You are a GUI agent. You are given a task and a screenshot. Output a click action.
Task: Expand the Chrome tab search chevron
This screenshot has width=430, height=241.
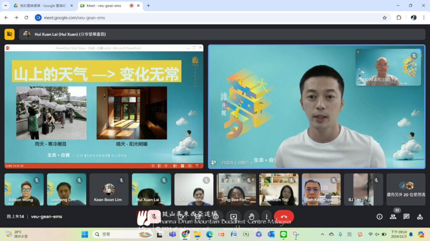click(6, 5)
